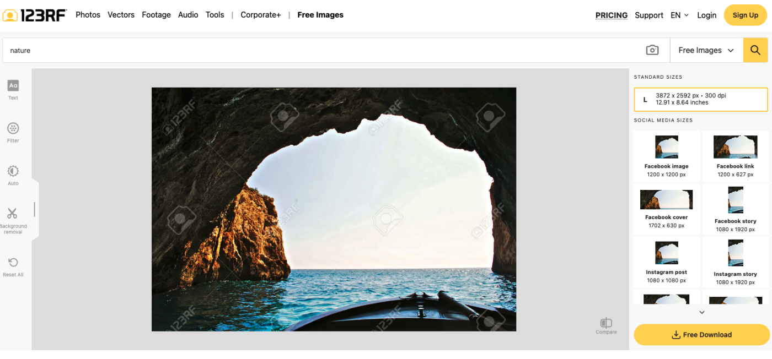Choose Background removal scissors tool
Screen dimensions: 772x359
[x=13, y=213]
